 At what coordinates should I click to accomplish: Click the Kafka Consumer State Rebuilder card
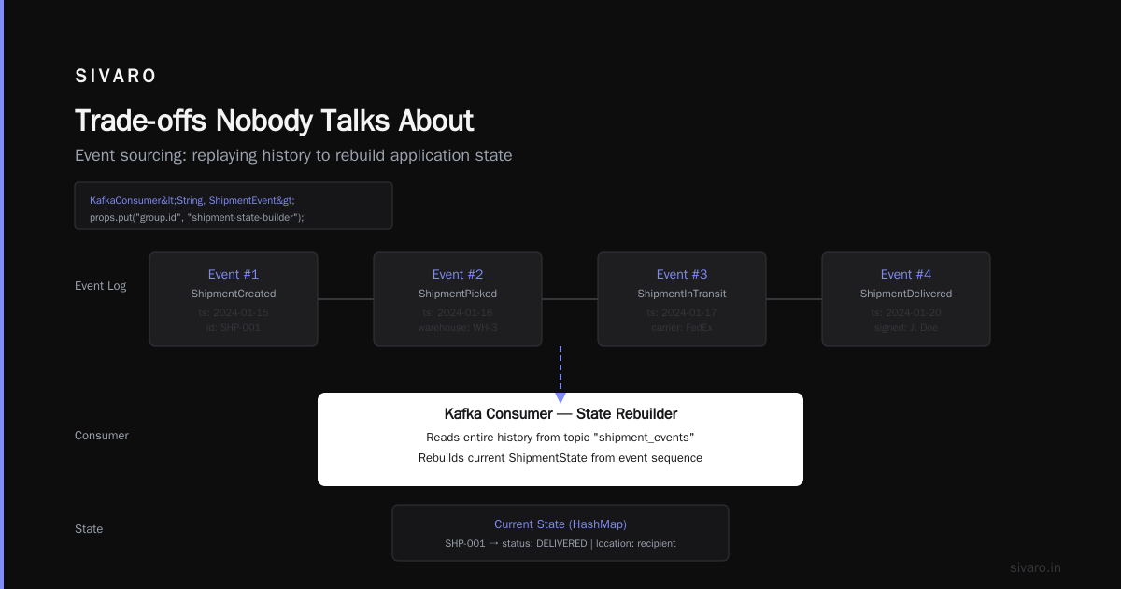pos(560,439)
